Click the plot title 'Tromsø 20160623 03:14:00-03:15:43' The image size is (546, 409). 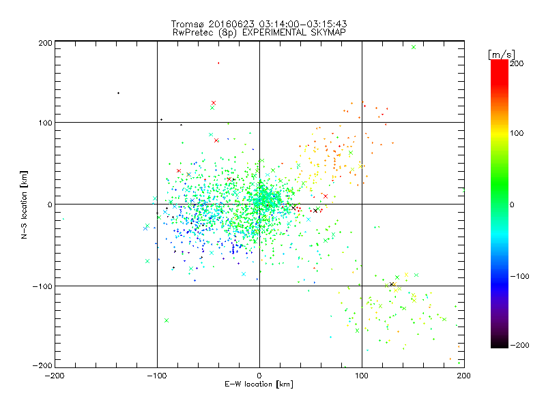click(259, 24)
